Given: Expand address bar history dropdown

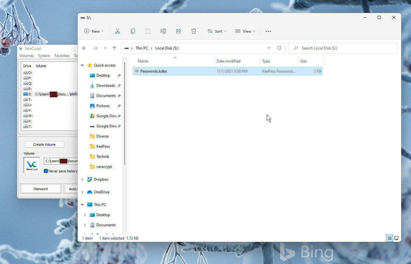Looking at the screenshot, I should [x=269, y=48].
